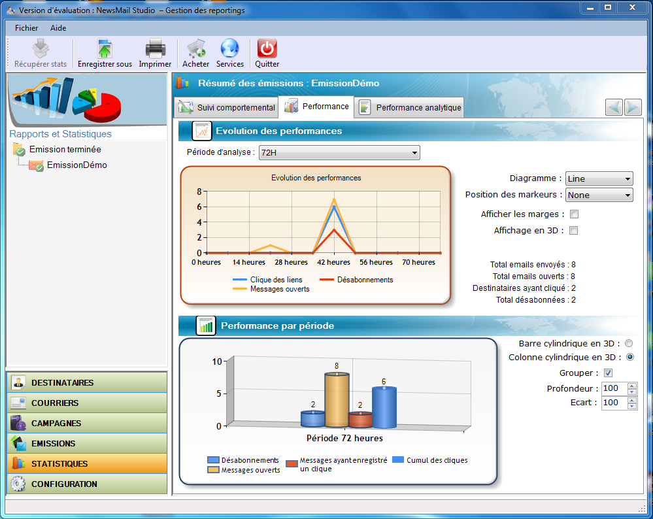
Task: Click the Ecart value field
Action: coord(614,403)
